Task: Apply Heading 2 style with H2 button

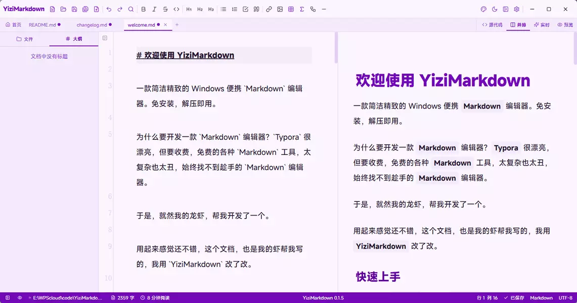Action: 200,9
